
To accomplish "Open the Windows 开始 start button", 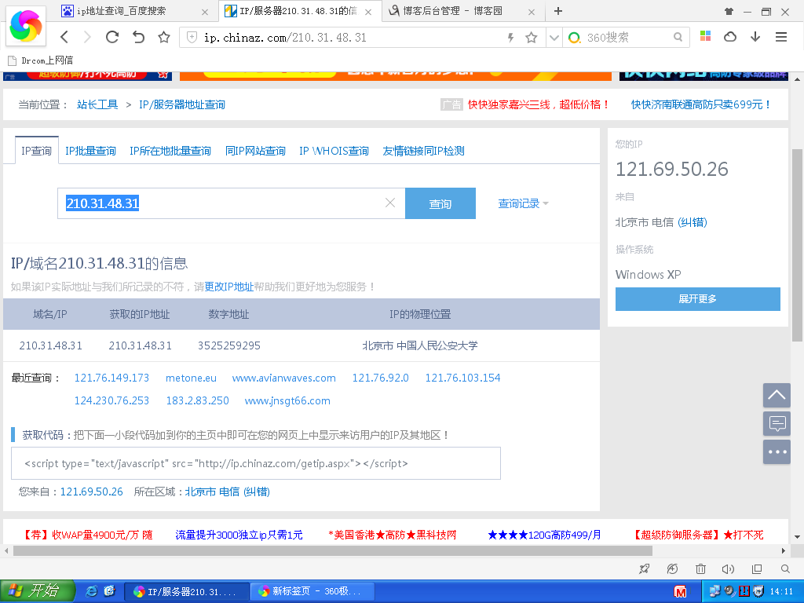I will tap(37, 590).
